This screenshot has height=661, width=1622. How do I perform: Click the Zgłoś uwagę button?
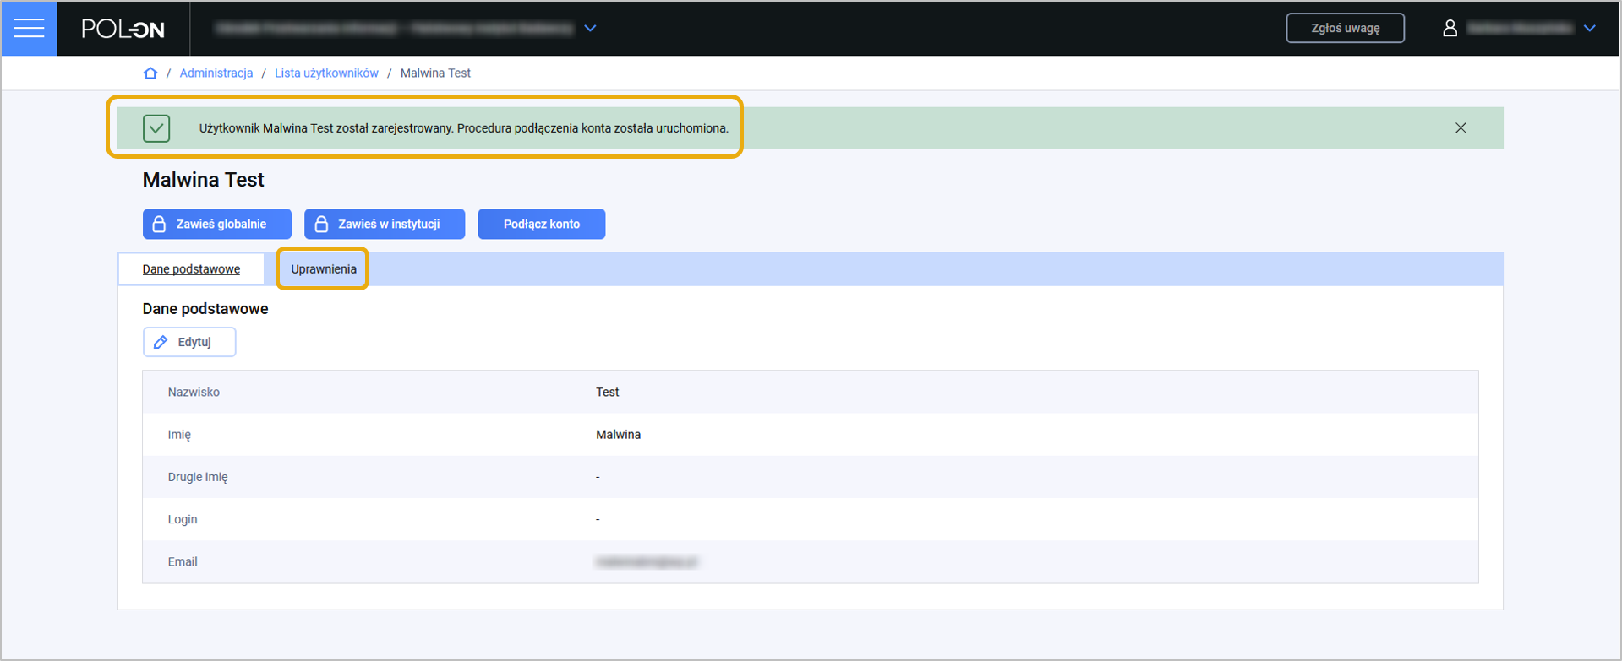1345,28
